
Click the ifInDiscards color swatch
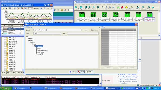5,27
